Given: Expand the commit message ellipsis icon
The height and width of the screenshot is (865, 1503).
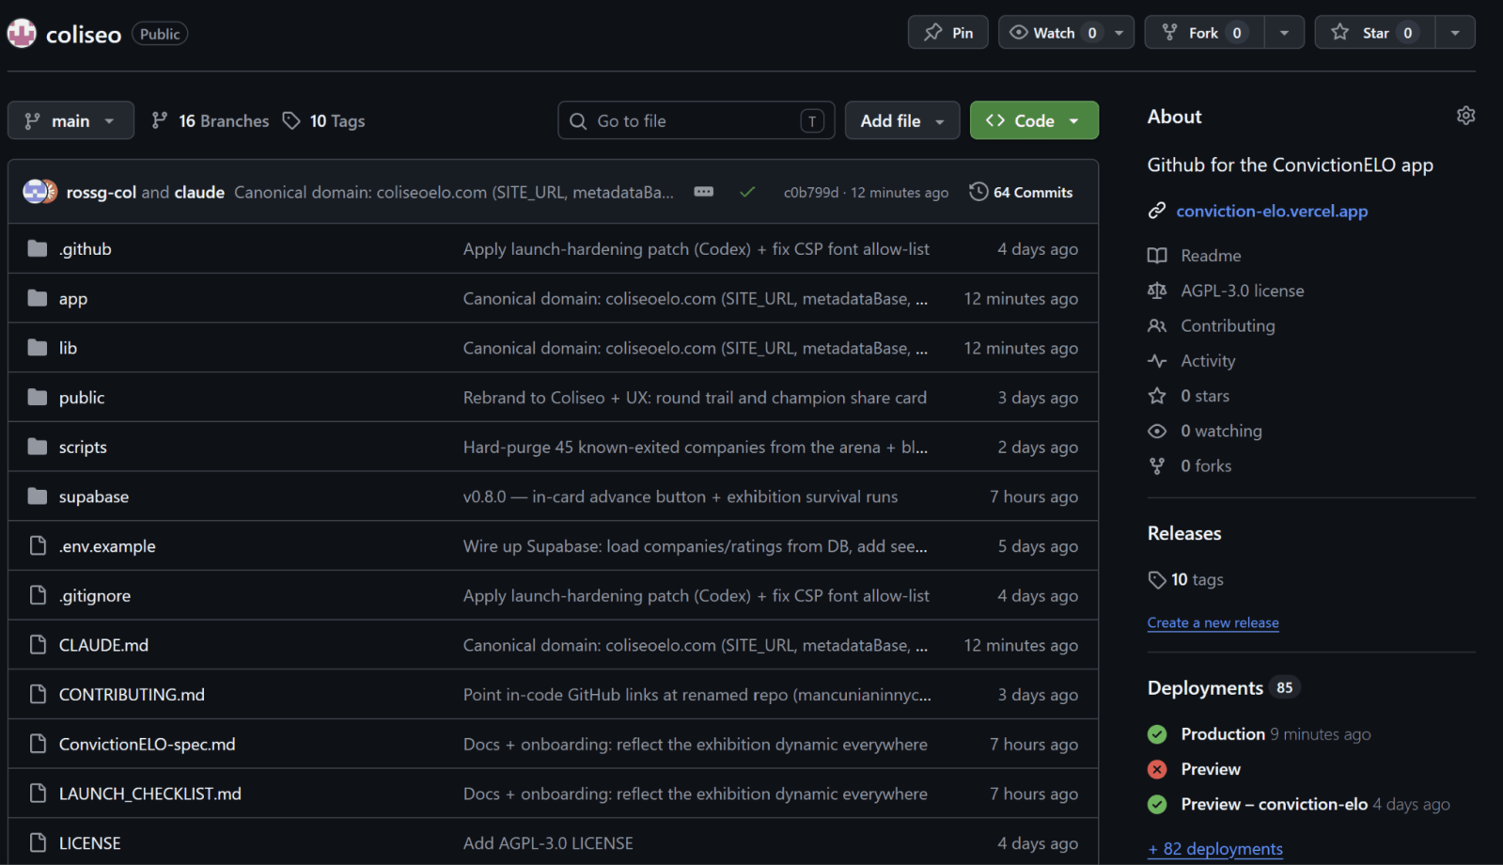Looking at the screenshot, I should click(703, 192).
